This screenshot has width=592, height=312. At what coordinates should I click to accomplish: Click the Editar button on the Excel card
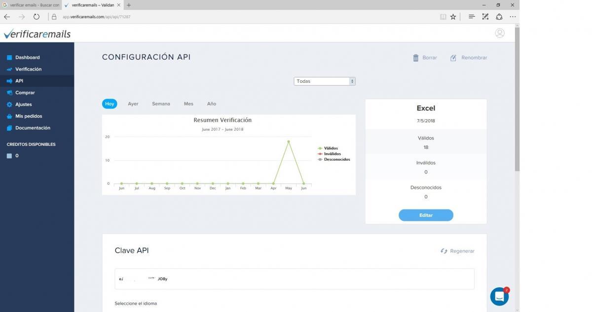425,215
